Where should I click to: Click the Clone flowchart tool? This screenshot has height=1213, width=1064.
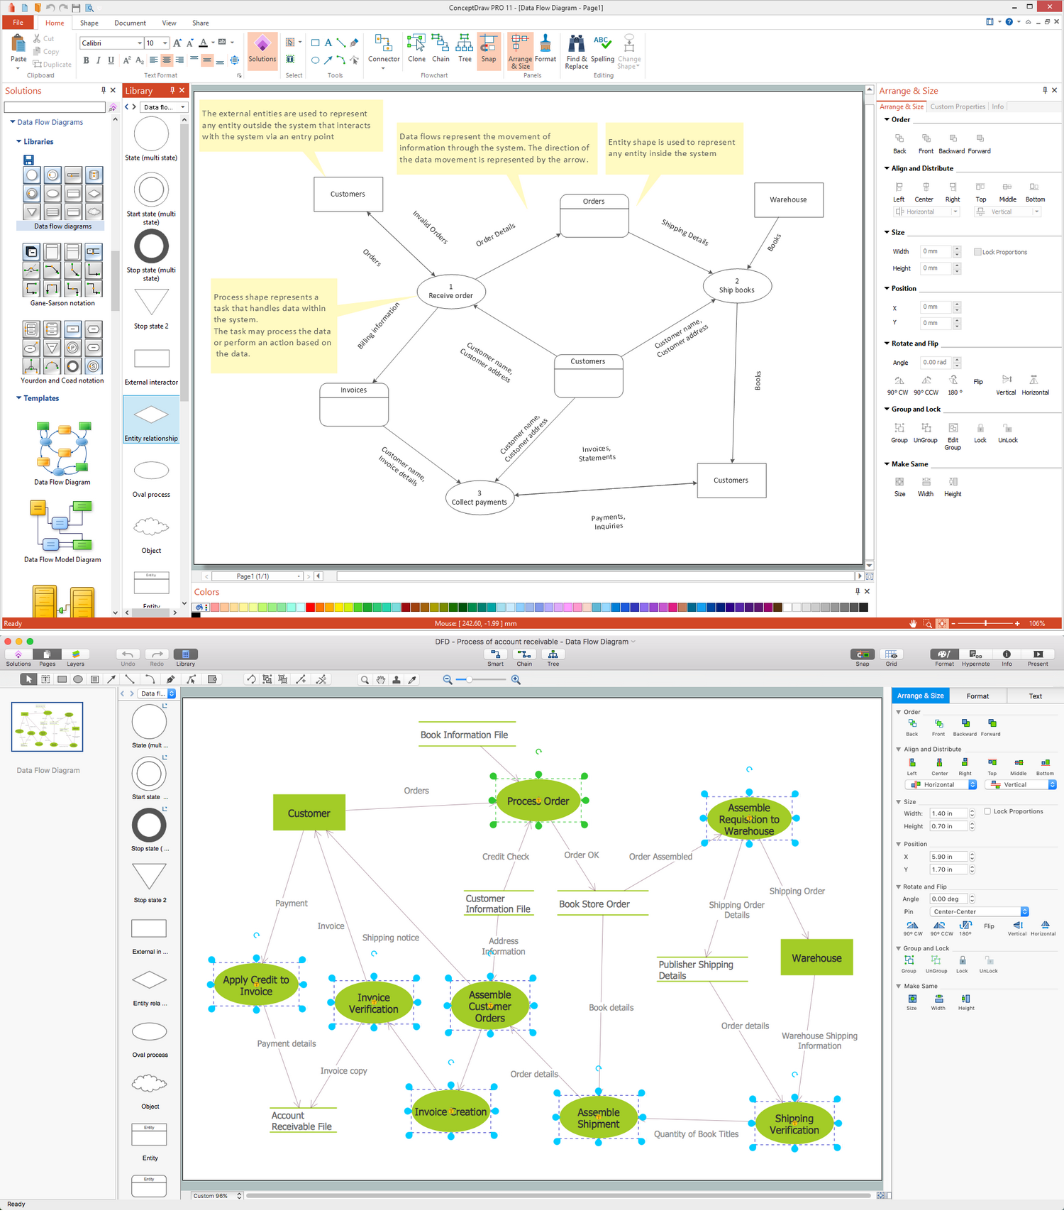416,49
